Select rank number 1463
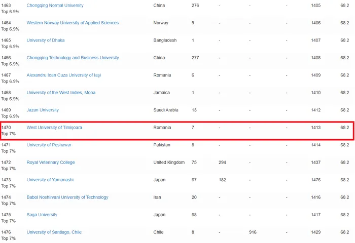 6,6
